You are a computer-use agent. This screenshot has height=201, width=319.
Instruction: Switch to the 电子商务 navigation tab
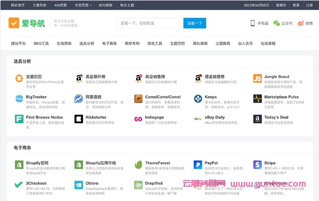coord(109,43)
